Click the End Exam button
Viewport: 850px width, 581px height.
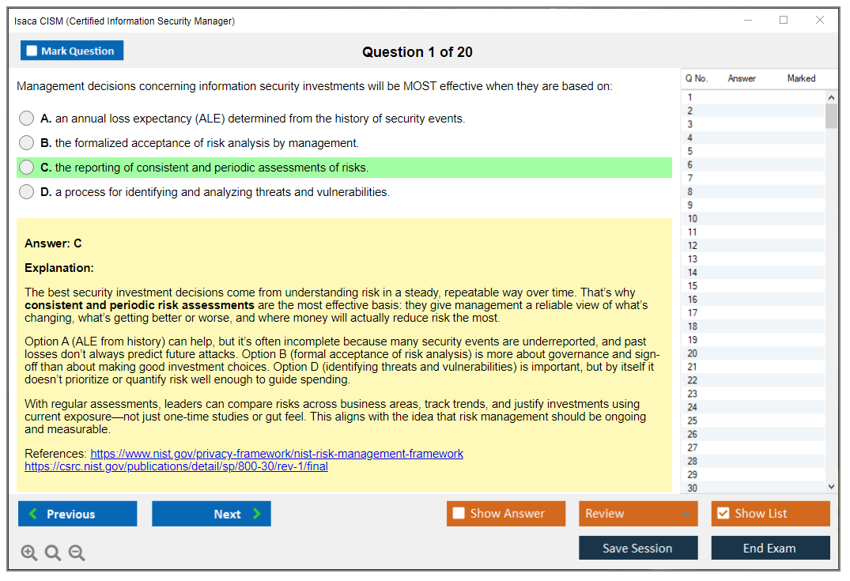coord(770,547)
